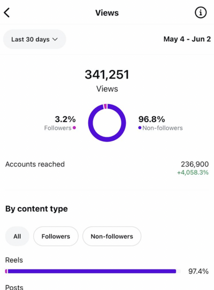Tap the pink Followers legend dot
The width and height of the screenshot is (214, 290).
point(74,128)
